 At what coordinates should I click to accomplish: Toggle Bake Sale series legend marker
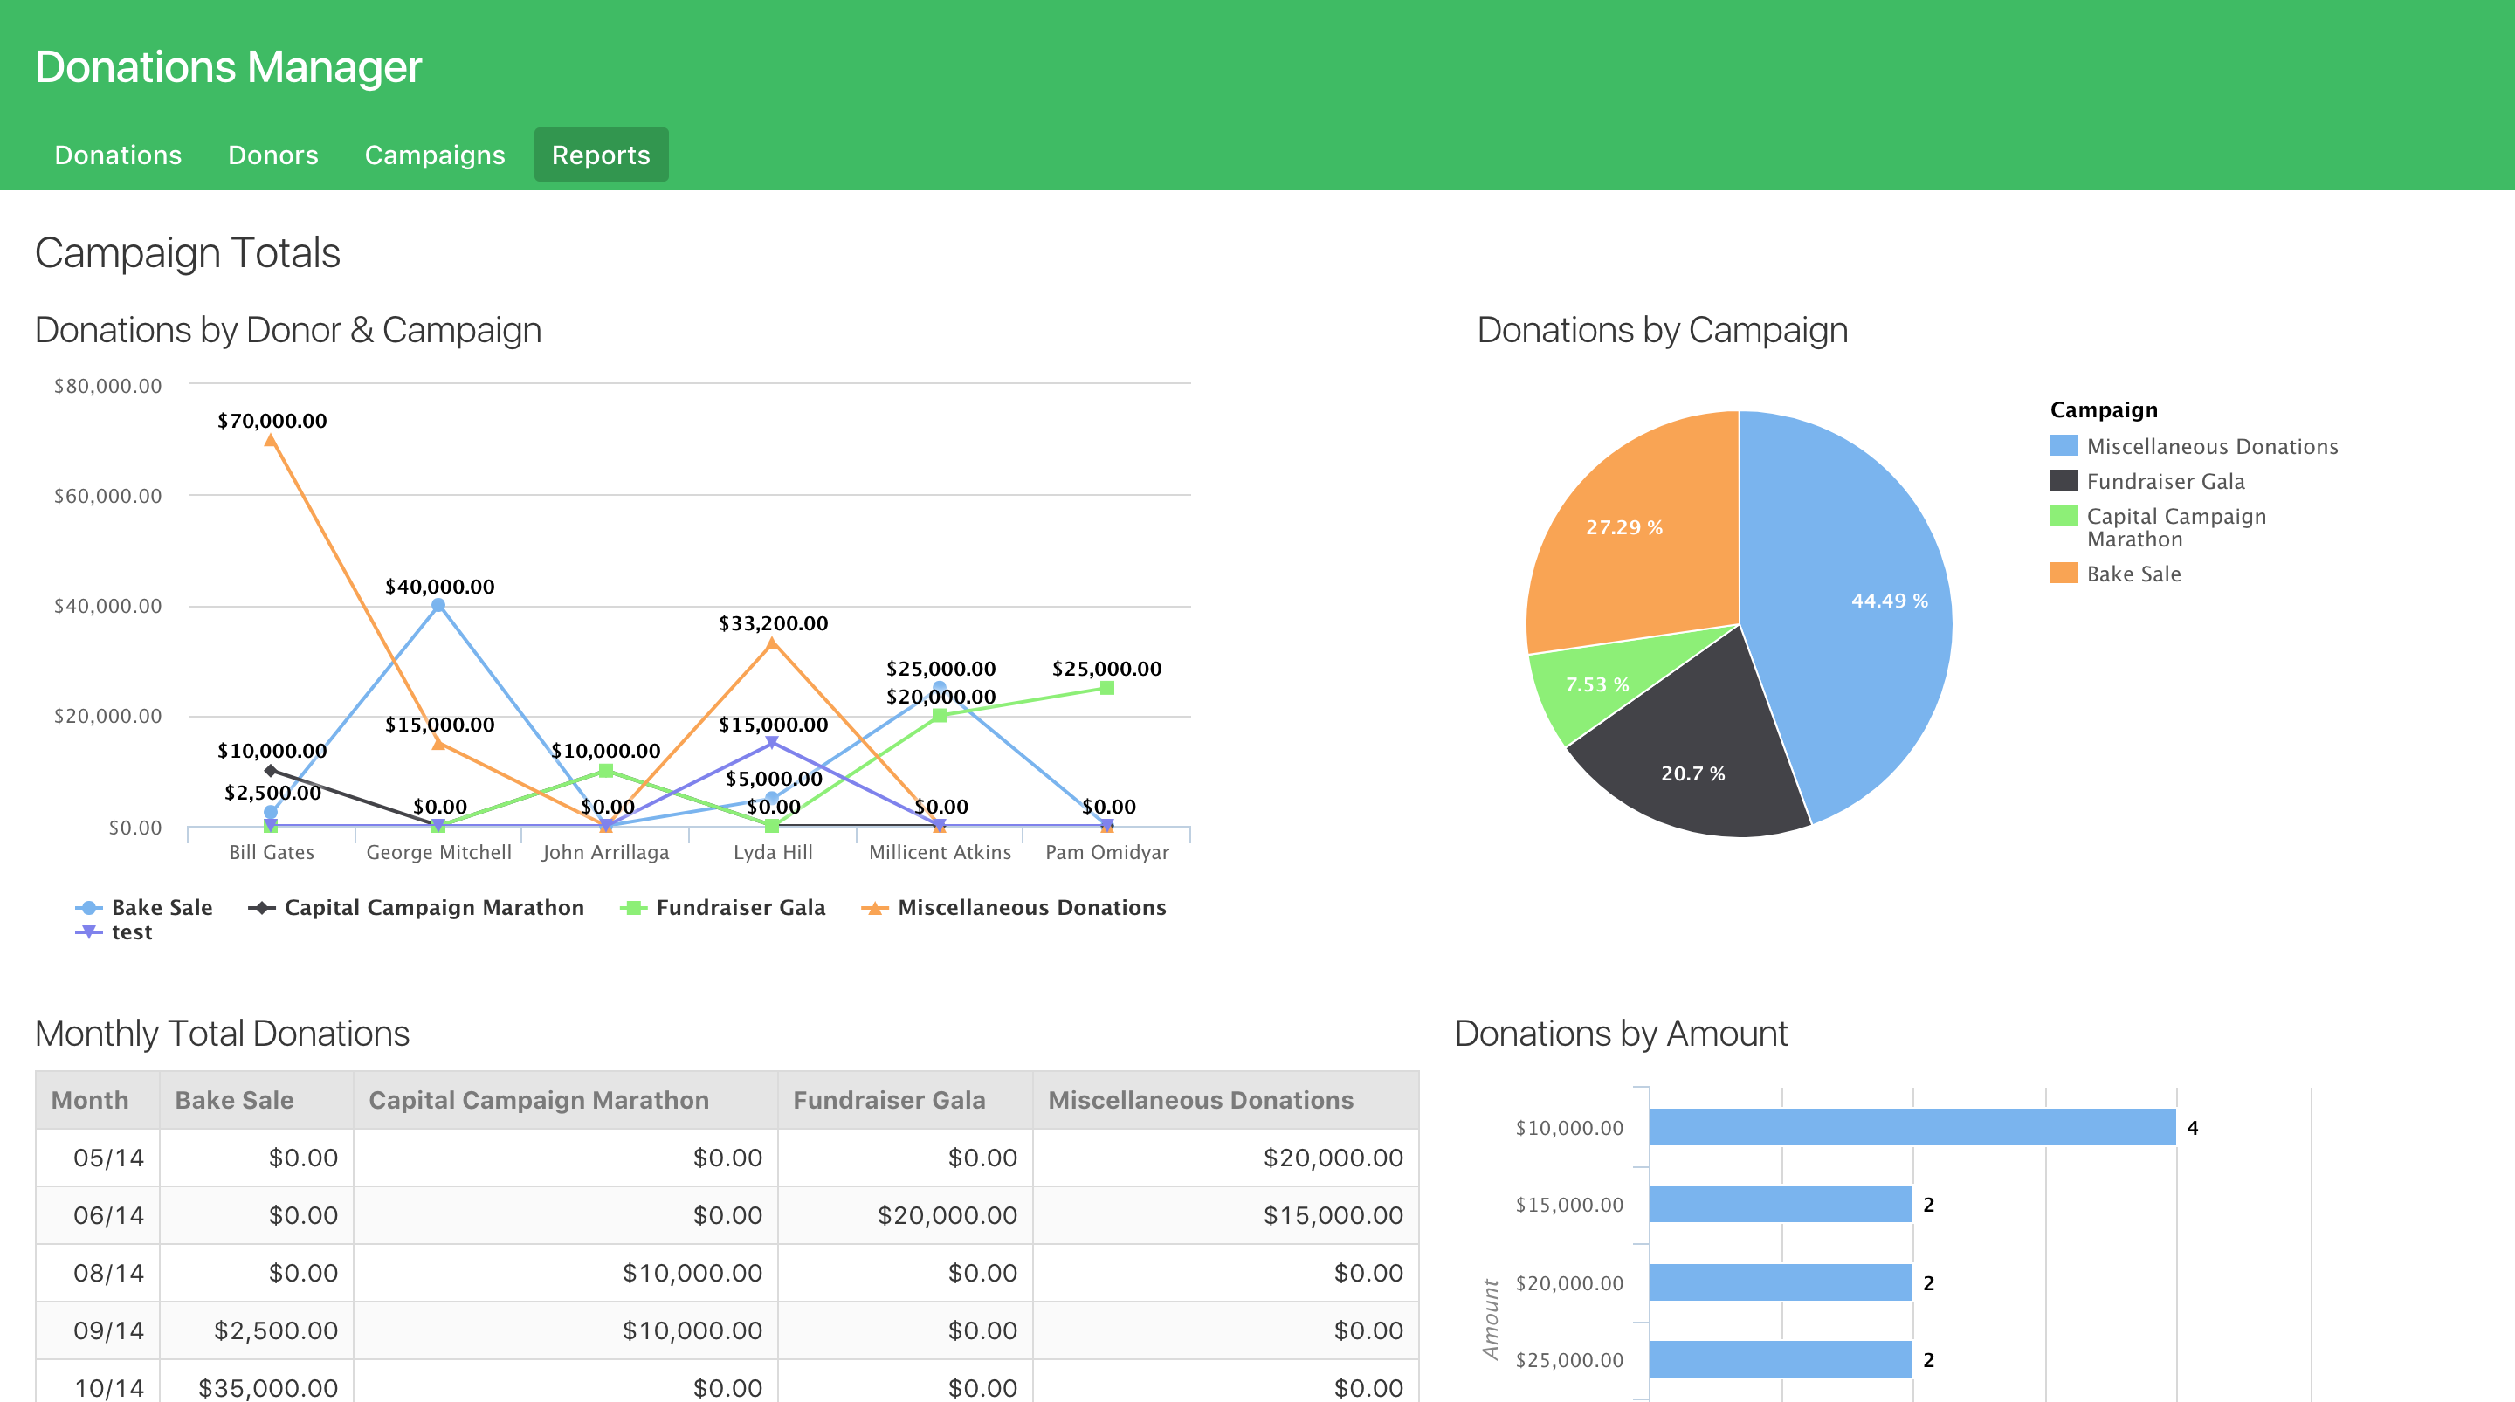pos(89,908)
